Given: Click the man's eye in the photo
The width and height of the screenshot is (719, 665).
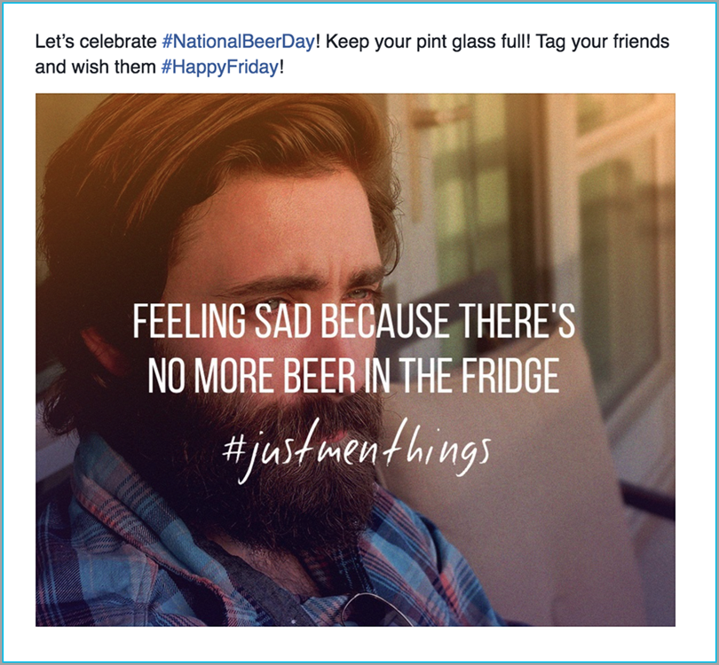Looking at the screenshot, I should tap(275, 302).
